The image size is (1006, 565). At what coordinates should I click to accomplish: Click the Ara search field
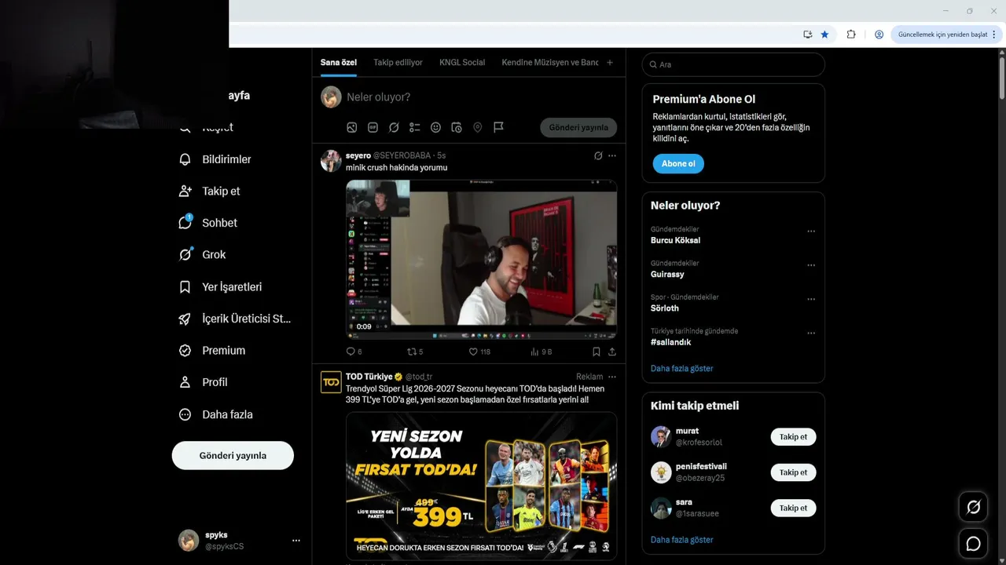[733, 64]
